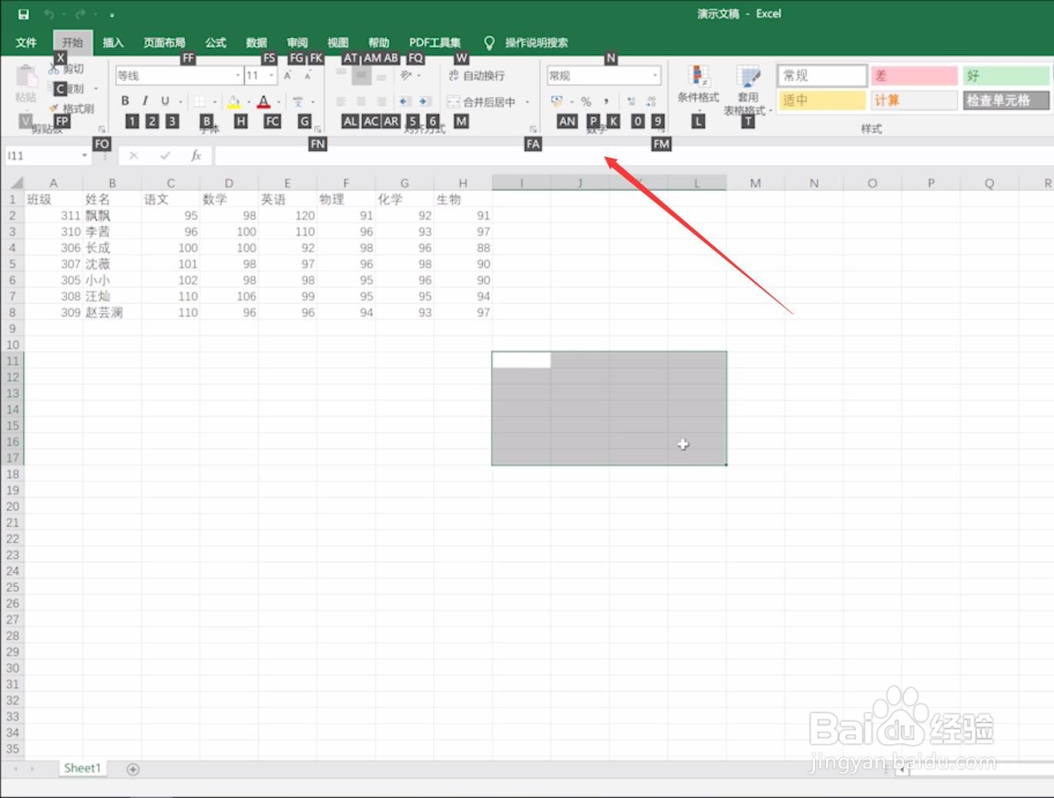The image size is (1054, 798).
Task: Align text right with the right-align icon
Action: click(x=381, y=102)
